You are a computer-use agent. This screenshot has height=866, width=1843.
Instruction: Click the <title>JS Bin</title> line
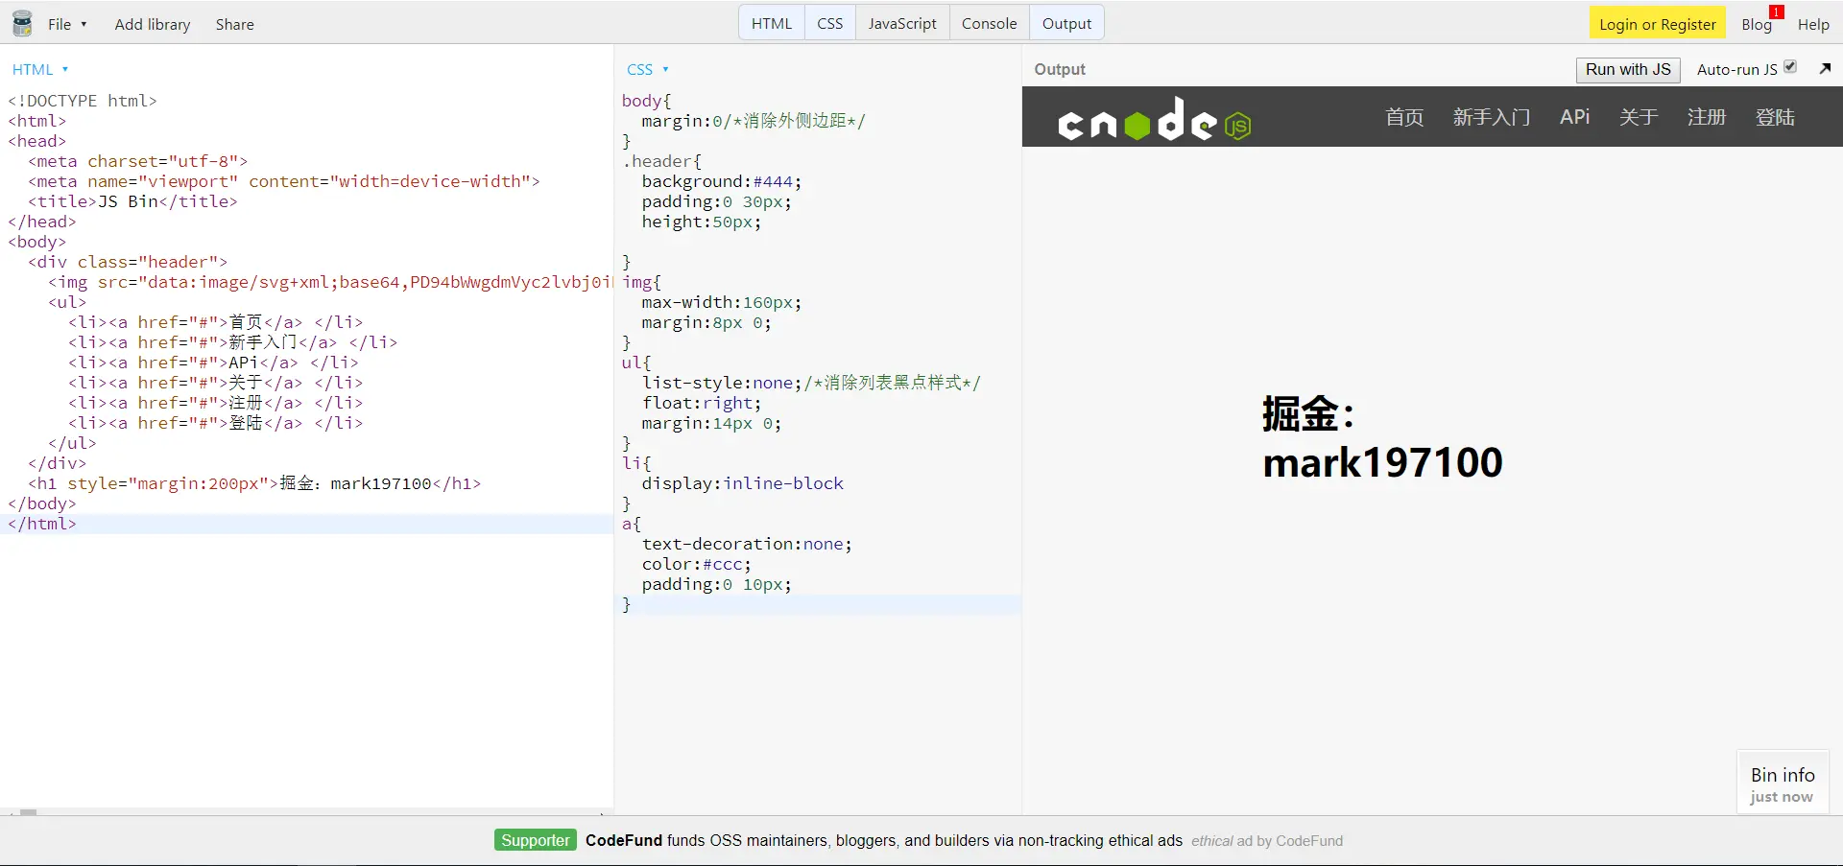[132, 201]
